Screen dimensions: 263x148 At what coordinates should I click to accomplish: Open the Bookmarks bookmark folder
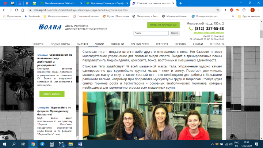(33, 16)
